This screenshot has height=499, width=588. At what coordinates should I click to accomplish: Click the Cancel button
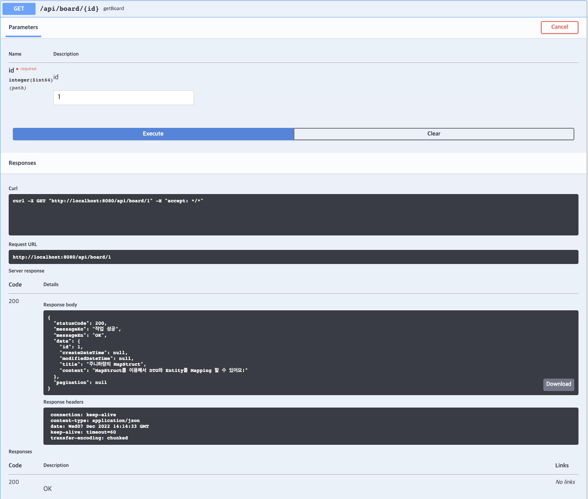[x=559, y=27]
